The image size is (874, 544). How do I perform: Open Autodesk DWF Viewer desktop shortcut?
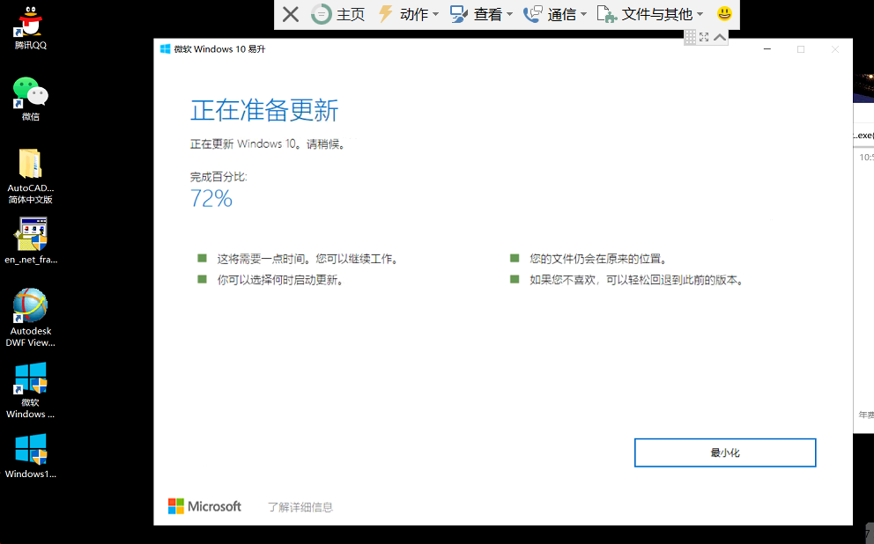[31, 318]
